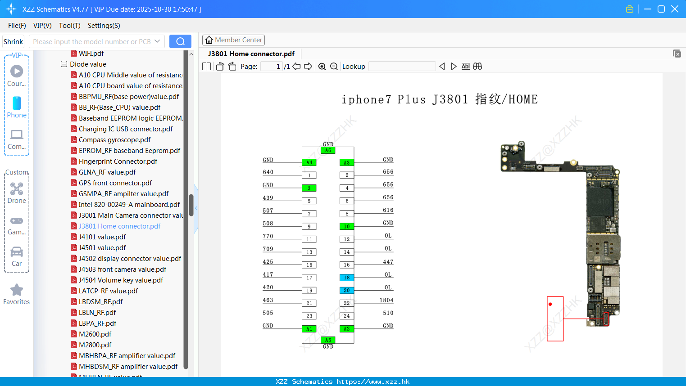Click the home icon in Member Center

[209, 40]
